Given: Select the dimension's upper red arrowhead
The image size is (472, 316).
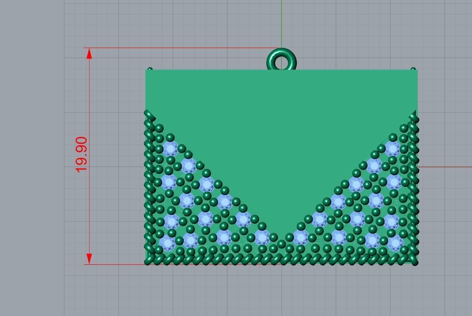Looking at the screenshot, I should 89,54.
